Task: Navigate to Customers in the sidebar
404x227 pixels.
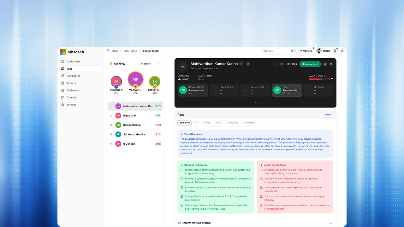Action: [x=80, y=90]
